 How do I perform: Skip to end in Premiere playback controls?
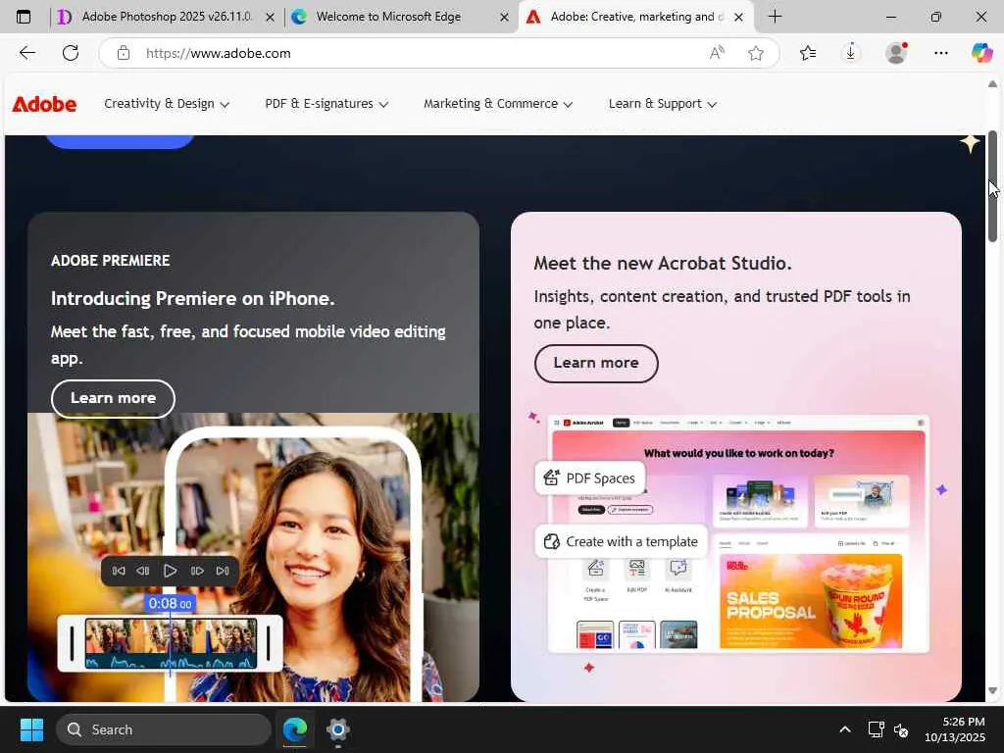(x=223, y=571)
